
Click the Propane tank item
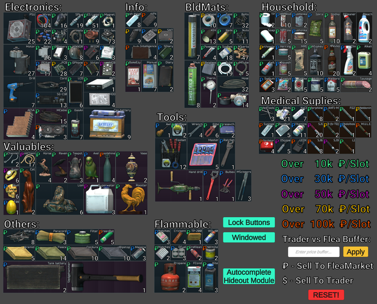click(x=171, y=277)
